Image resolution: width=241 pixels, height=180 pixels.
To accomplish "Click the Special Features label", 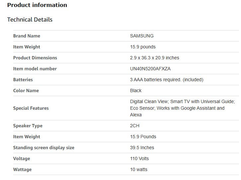I will [31, 108].
